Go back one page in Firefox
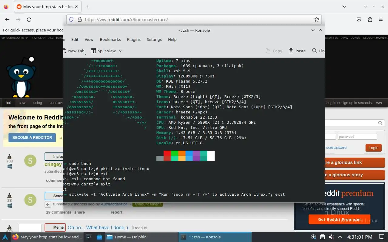 7,19
